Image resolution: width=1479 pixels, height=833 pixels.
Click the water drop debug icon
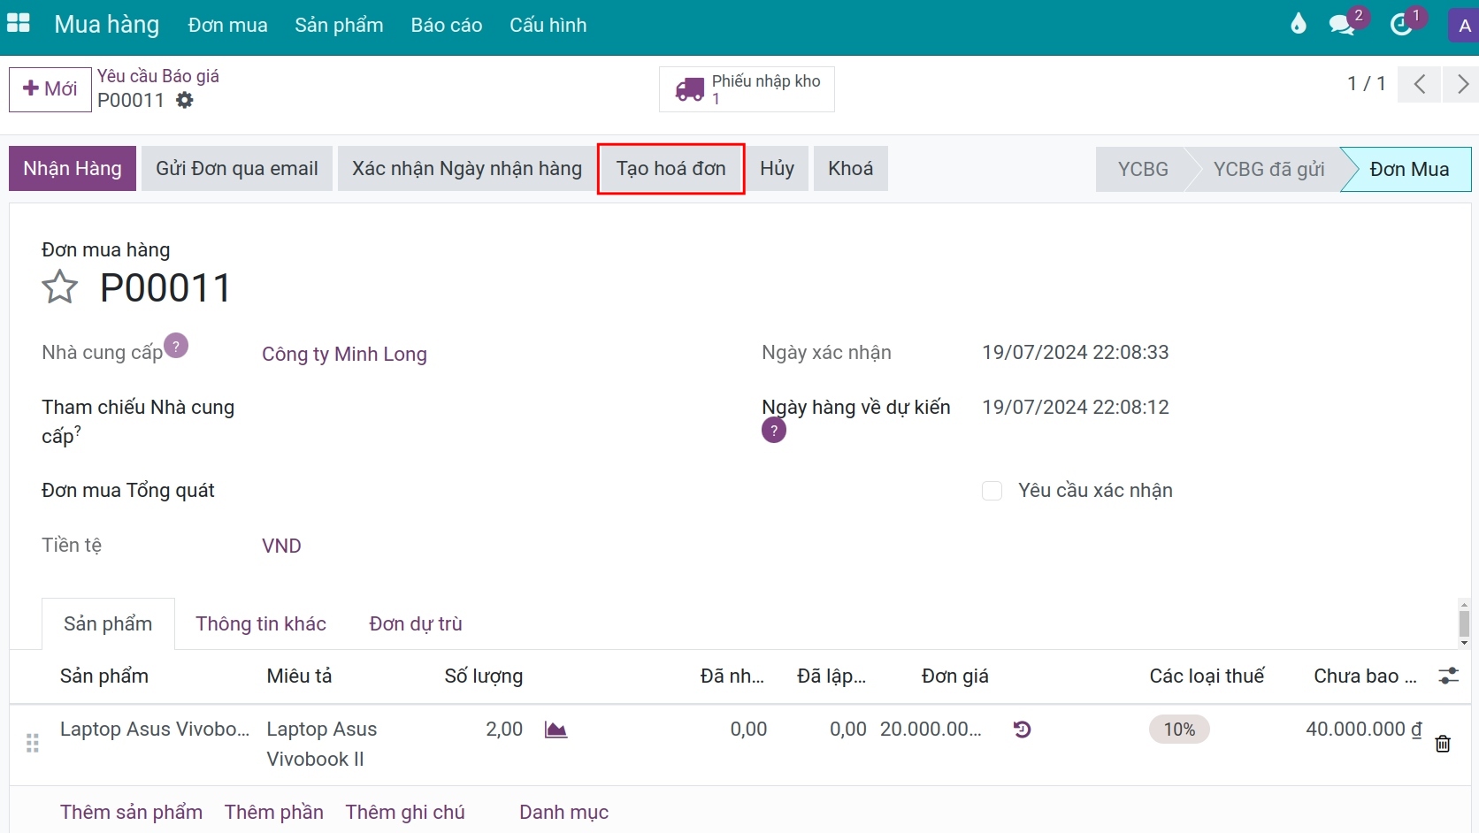coord(1298,24)
